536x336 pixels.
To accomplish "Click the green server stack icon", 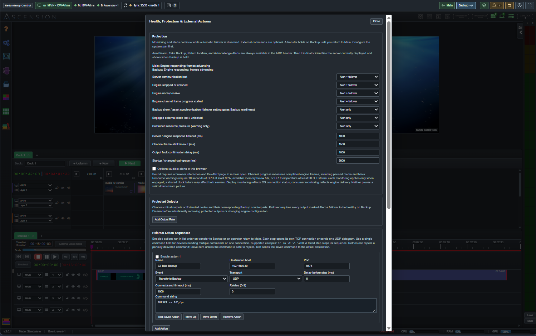I will click(511, 16).
